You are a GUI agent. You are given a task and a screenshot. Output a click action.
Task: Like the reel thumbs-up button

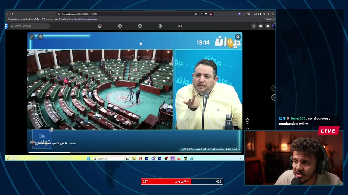click(x=247, y=120)
